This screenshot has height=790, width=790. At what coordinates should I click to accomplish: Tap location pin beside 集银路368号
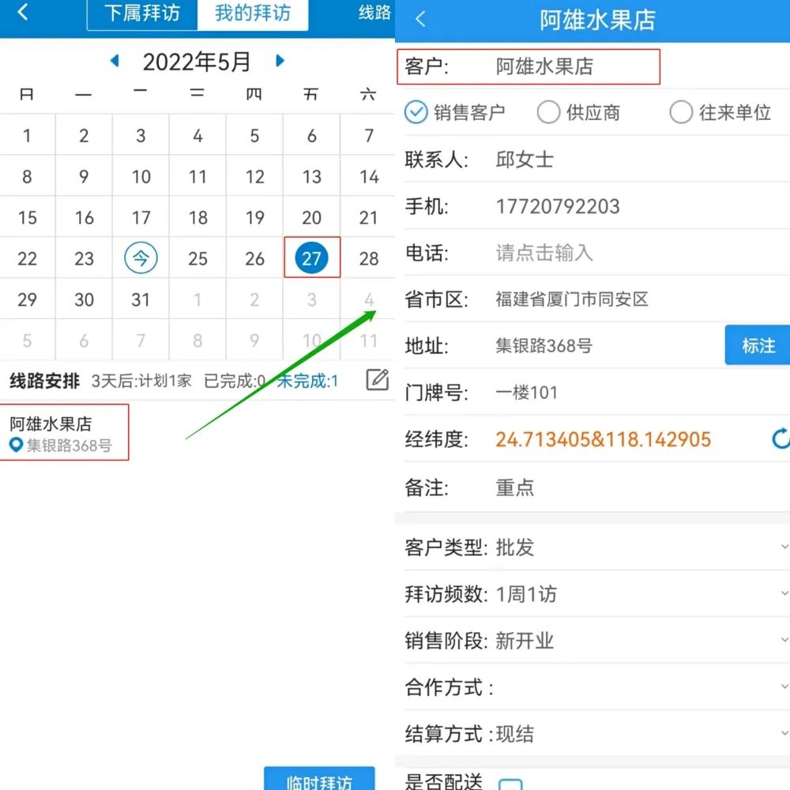pos(16,446)
